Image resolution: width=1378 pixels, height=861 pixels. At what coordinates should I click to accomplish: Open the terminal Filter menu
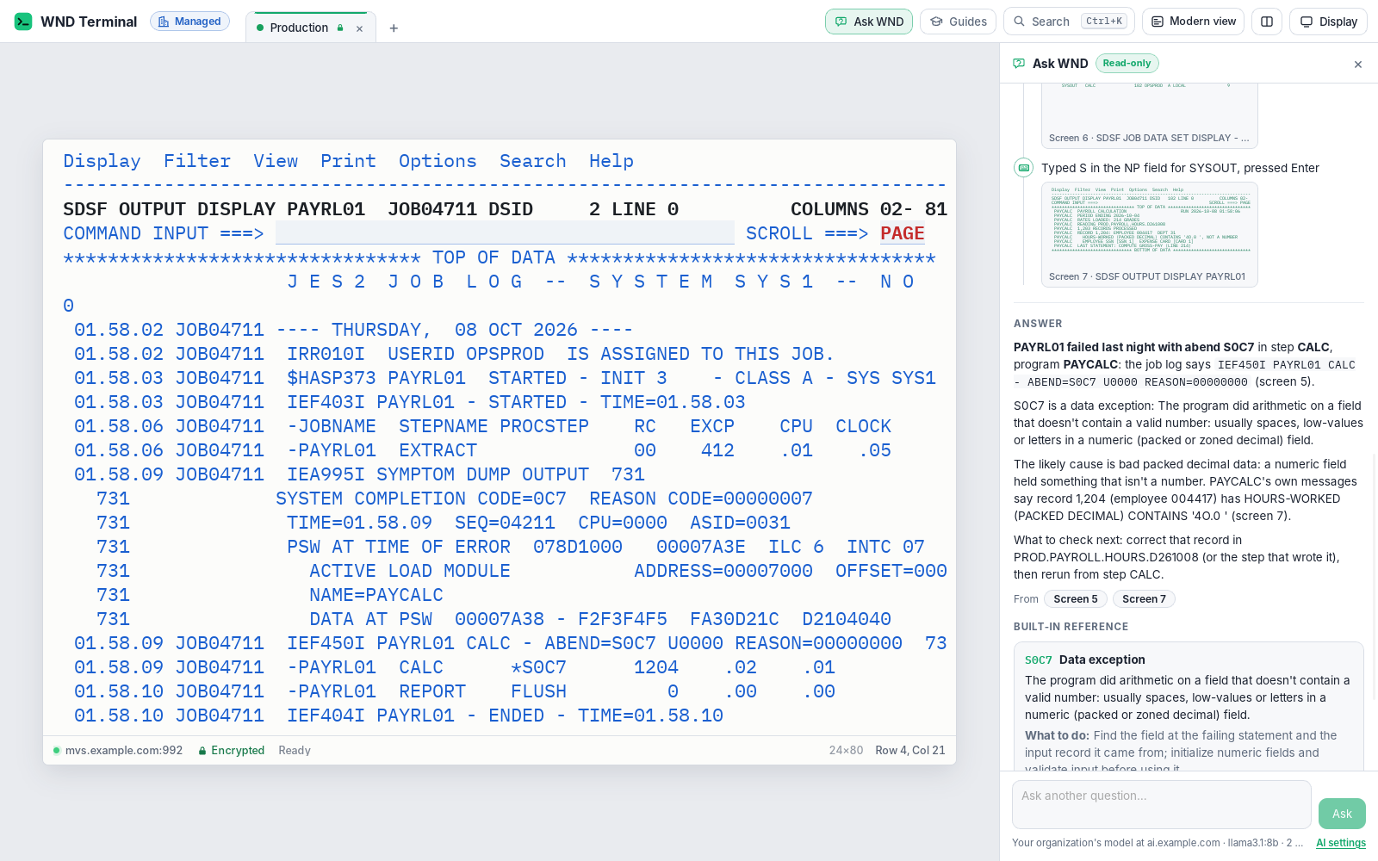(x=197, y=161)
